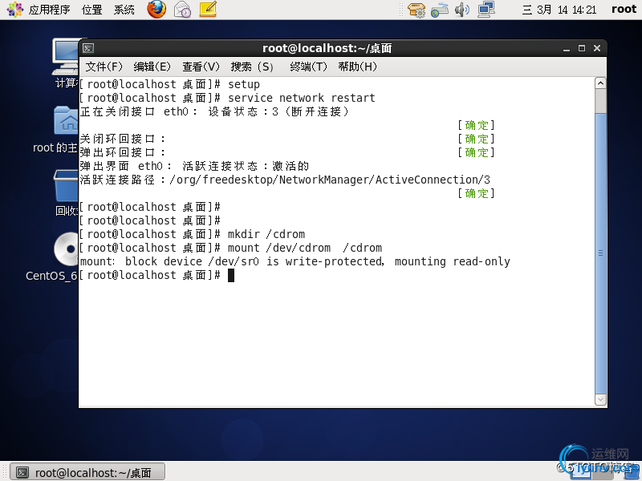The height and width of the screenshot is (481, 642).
Task: Open the terminal 搜索(S) menu
Action: click(252, 67)
